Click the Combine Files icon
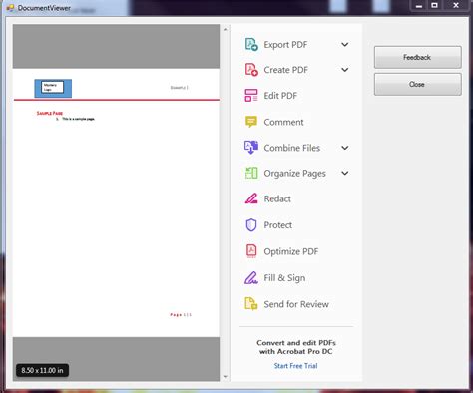 251,148
